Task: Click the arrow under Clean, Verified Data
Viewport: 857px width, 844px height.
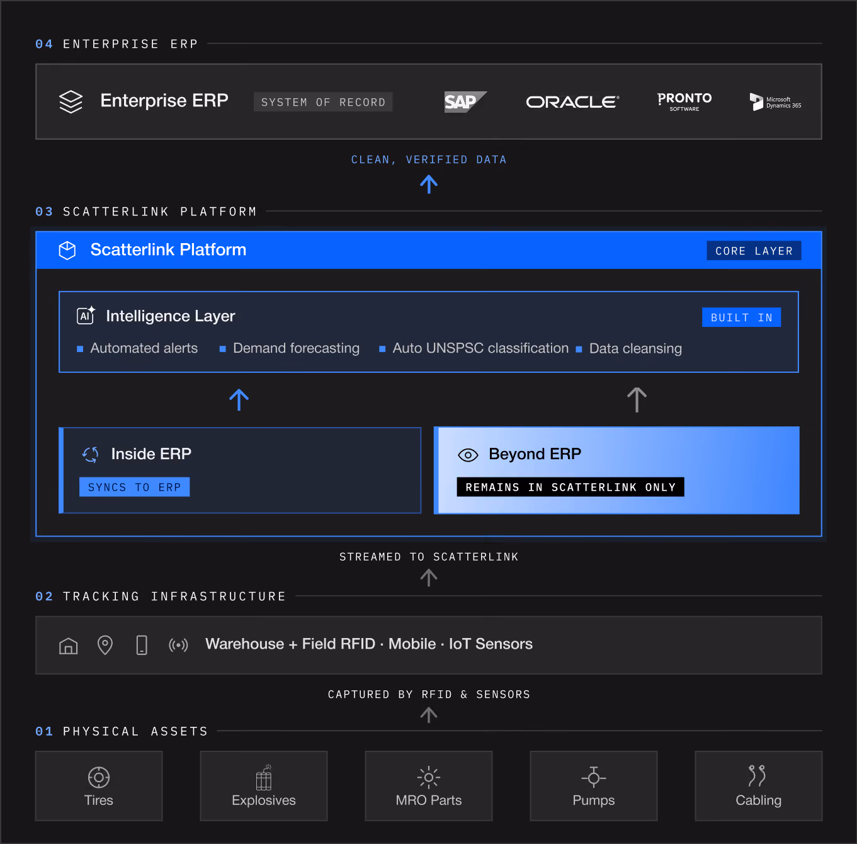Action: coord(429,184)
